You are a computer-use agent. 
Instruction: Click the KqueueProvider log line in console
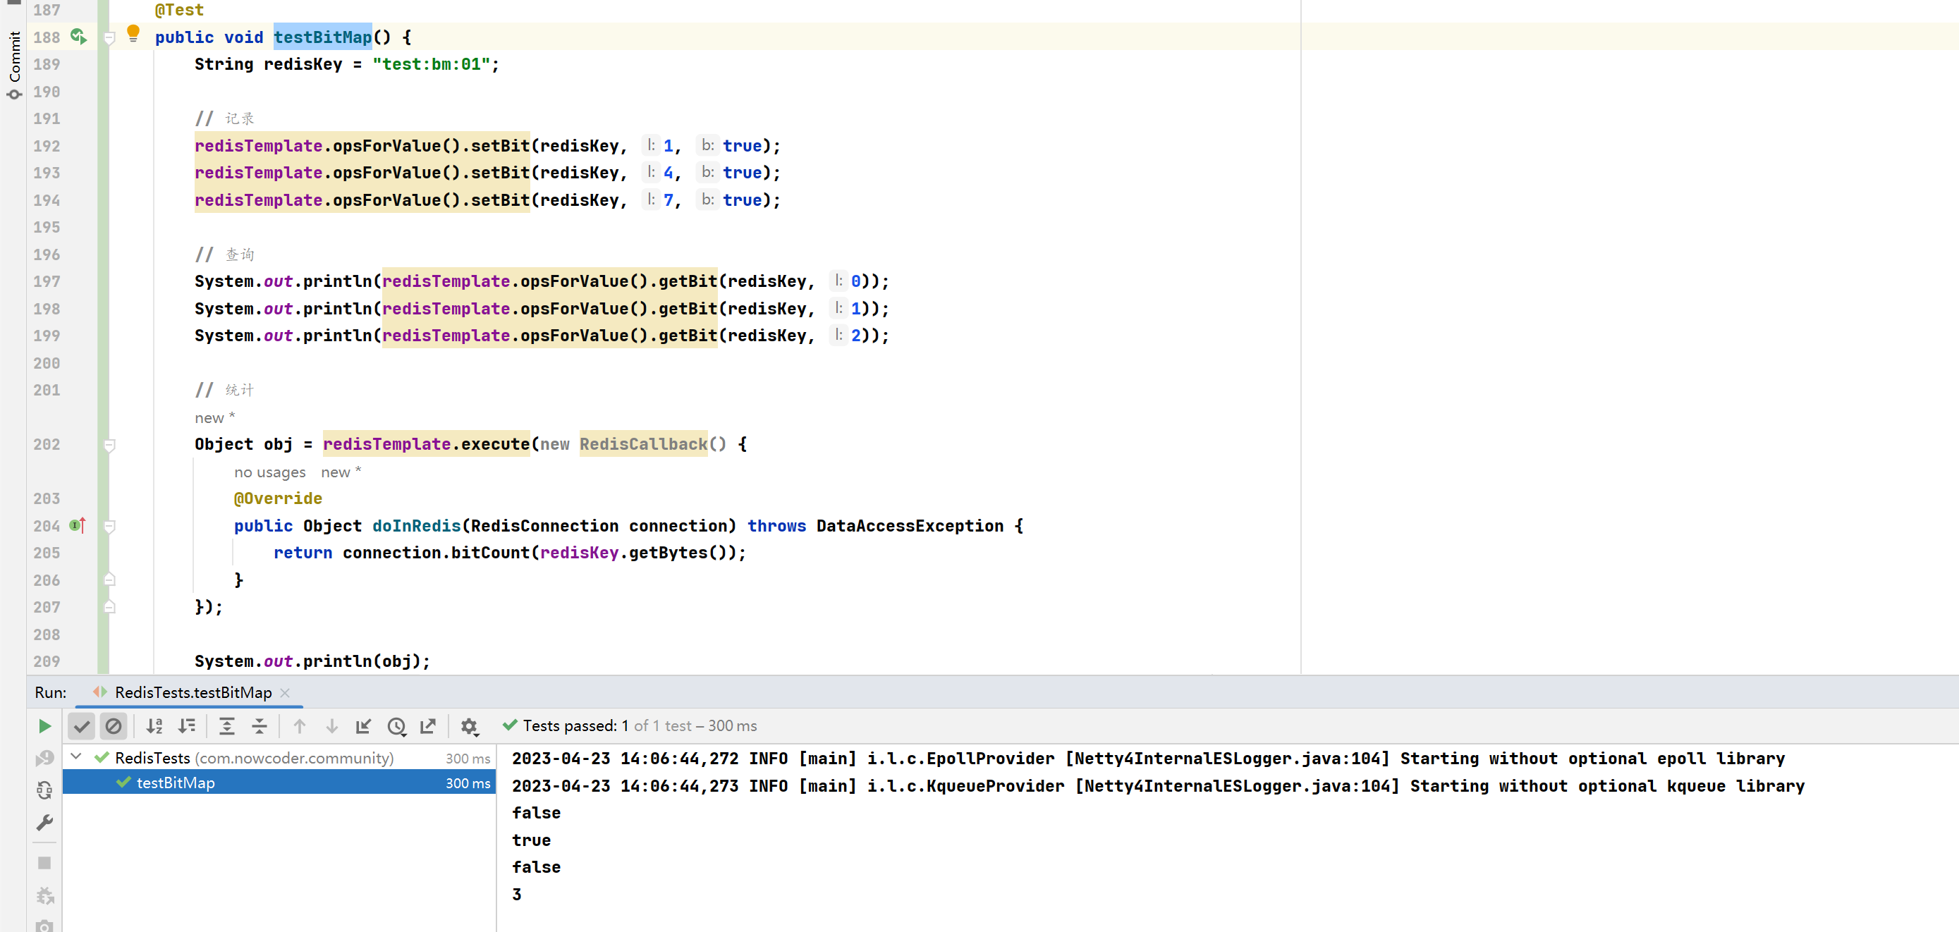point(1158,786)
